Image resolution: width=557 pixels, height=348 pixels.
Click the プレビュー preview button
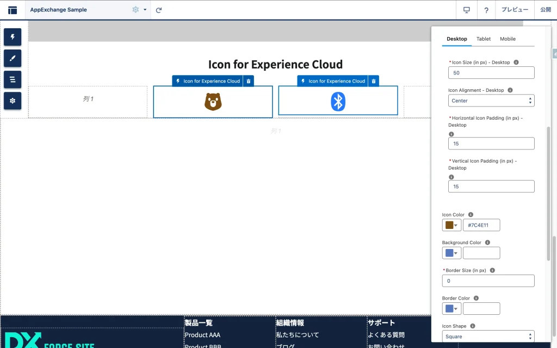(x=515, y=10)
